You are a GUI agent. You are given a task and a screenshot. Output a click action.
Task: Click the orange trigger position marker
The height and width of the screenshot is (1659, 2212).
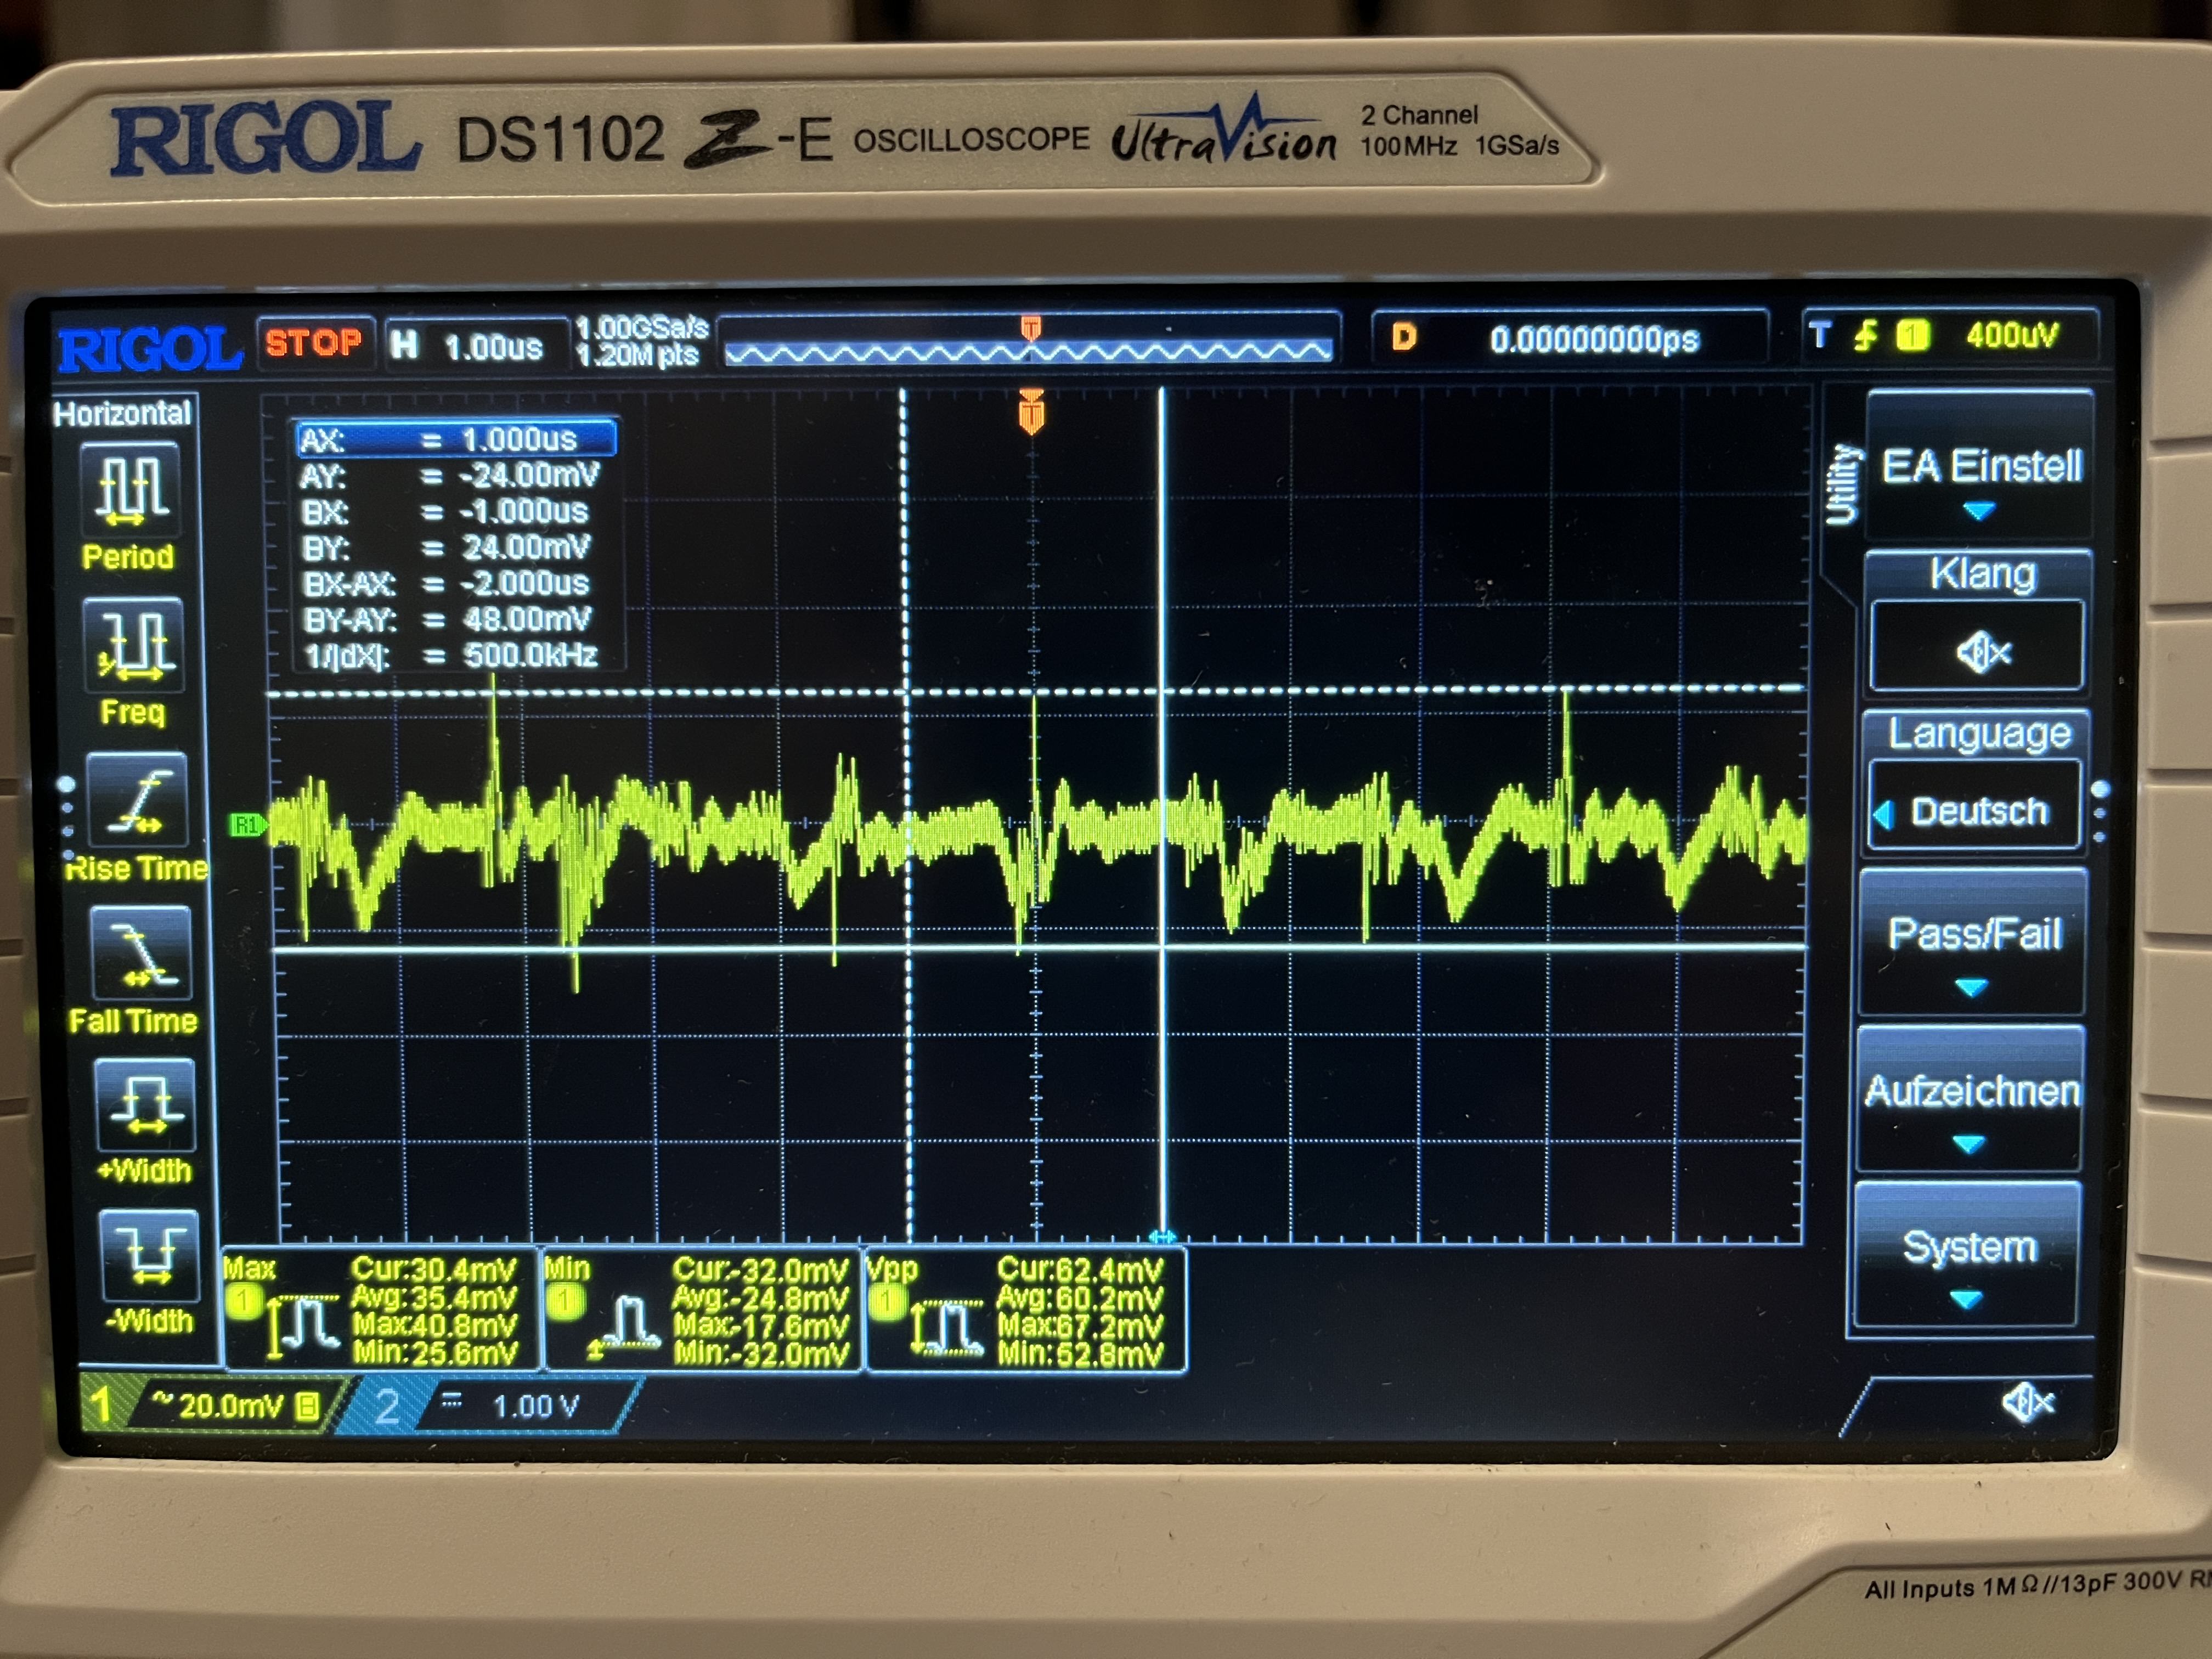click(x=1032, y=412)
